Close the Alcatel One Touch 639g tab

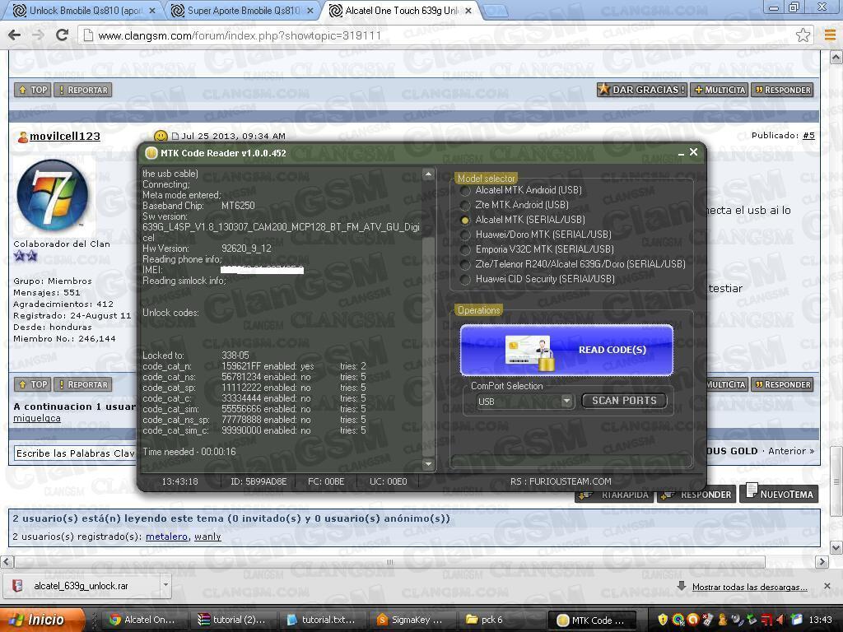click(468, 11)
